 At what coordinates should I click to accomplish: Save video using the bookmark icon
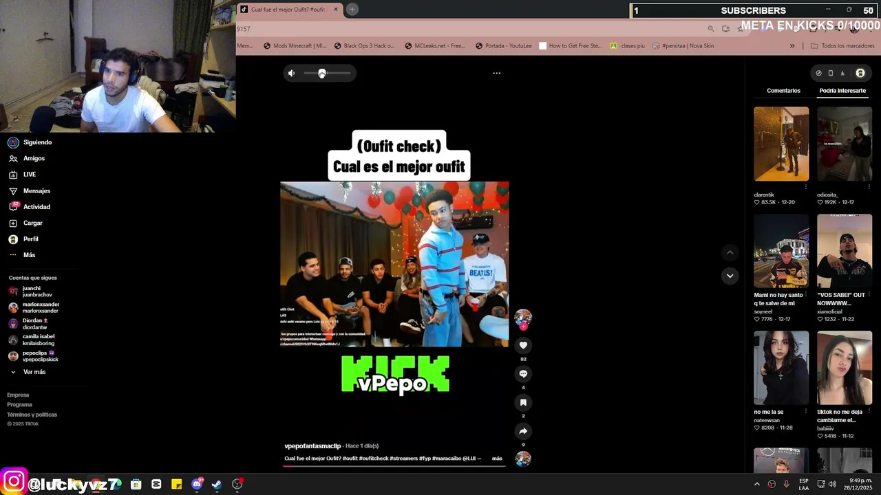click(523, 402)
